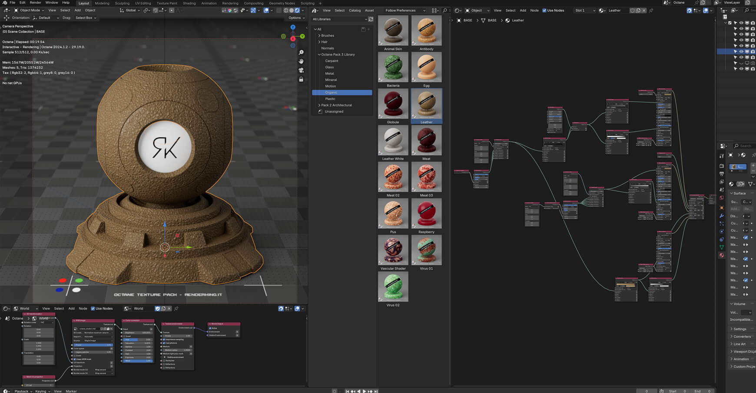Select solid viewport shading icon
This screenshot has width=756, height=393.
point(292,10)
